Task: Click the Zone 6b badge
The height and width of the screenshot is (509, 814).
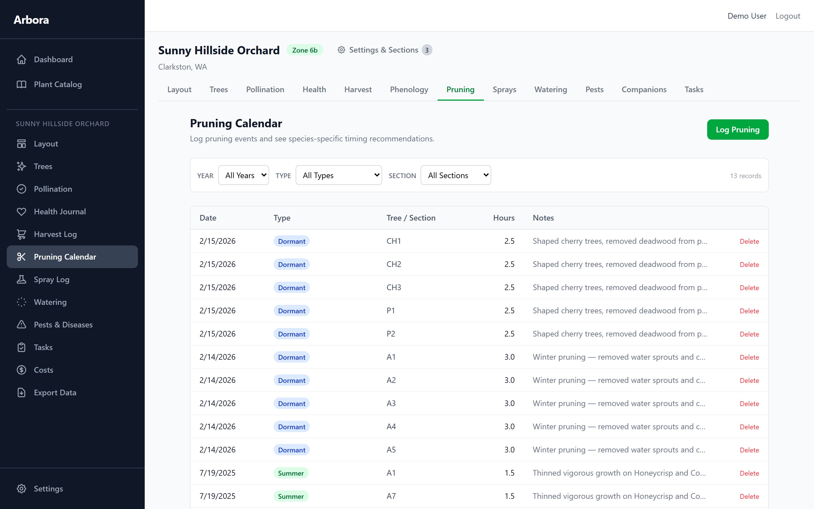Action: 305,50
